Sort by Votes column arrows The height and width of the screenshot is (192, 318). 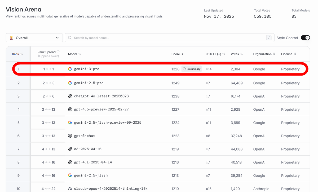point(241,54)
